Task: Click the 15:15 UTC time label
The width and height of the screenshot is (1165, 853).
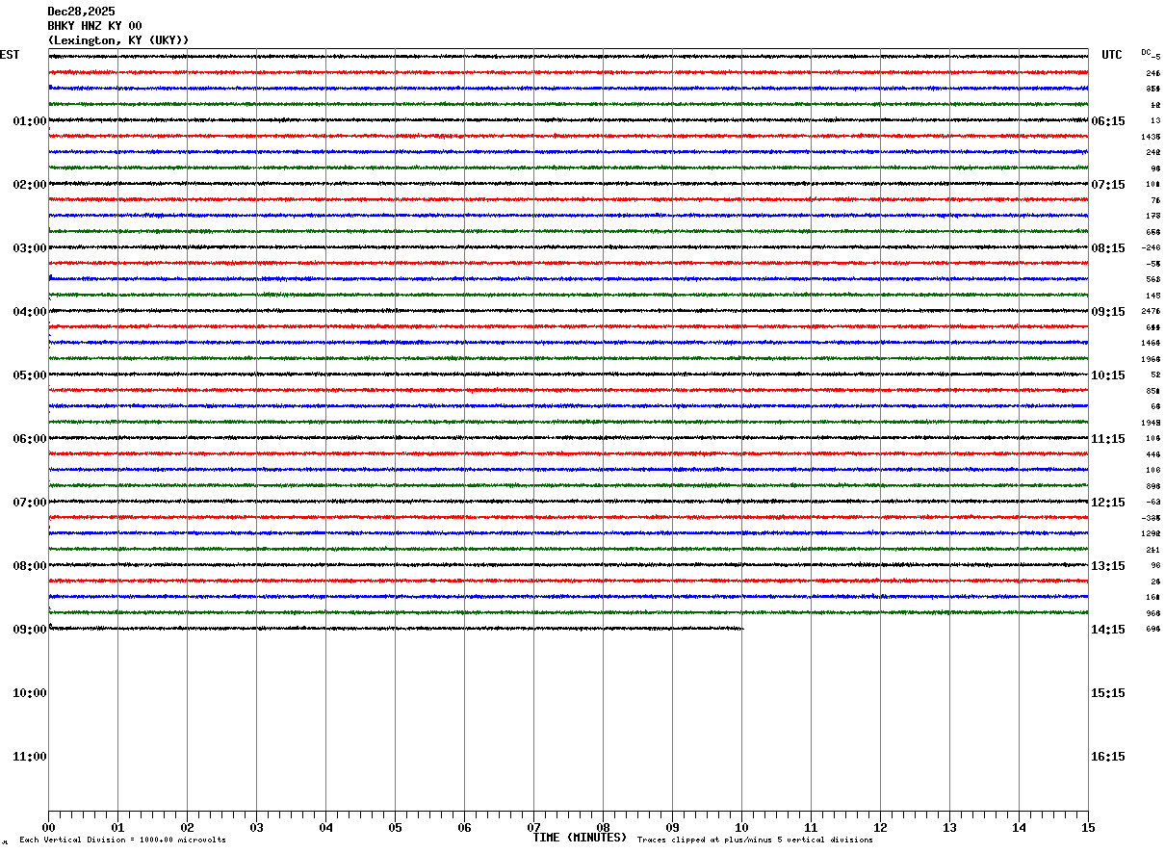Action: tap(1108, 693)
